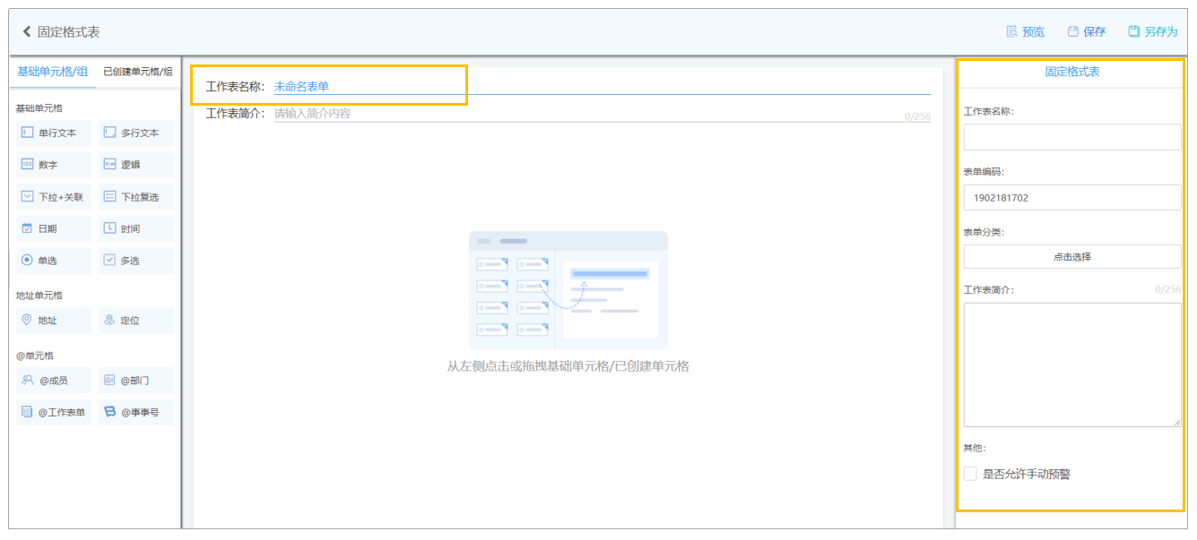Screen dimensions: 1197x540
Task: Click the 未命名表单 name field
Action: (x=602, y=87)
